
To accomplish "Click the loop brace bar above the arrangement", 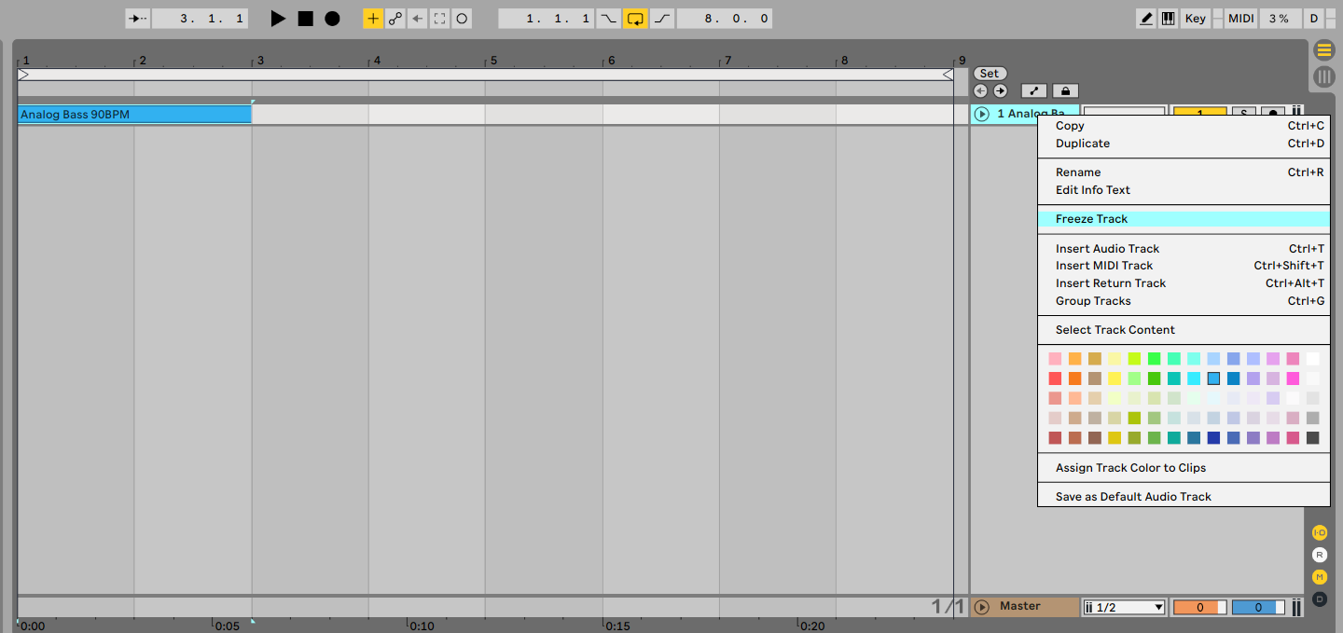I will [485, 75].
